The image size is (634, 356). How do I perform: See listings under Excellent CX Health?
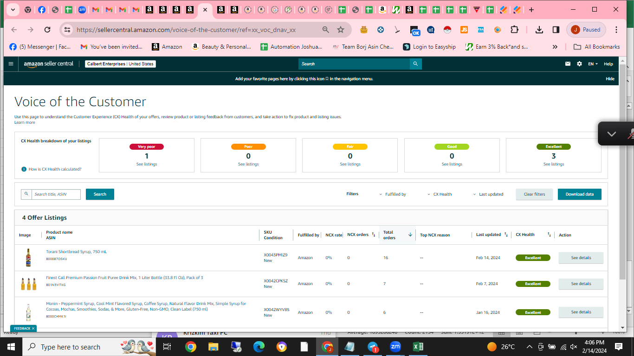click(554, 164)
